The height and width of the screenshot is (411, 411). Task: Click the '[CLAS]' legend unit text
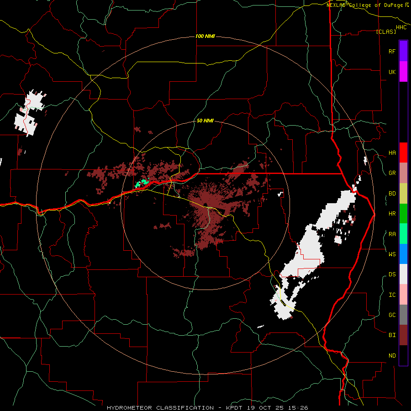386,32
